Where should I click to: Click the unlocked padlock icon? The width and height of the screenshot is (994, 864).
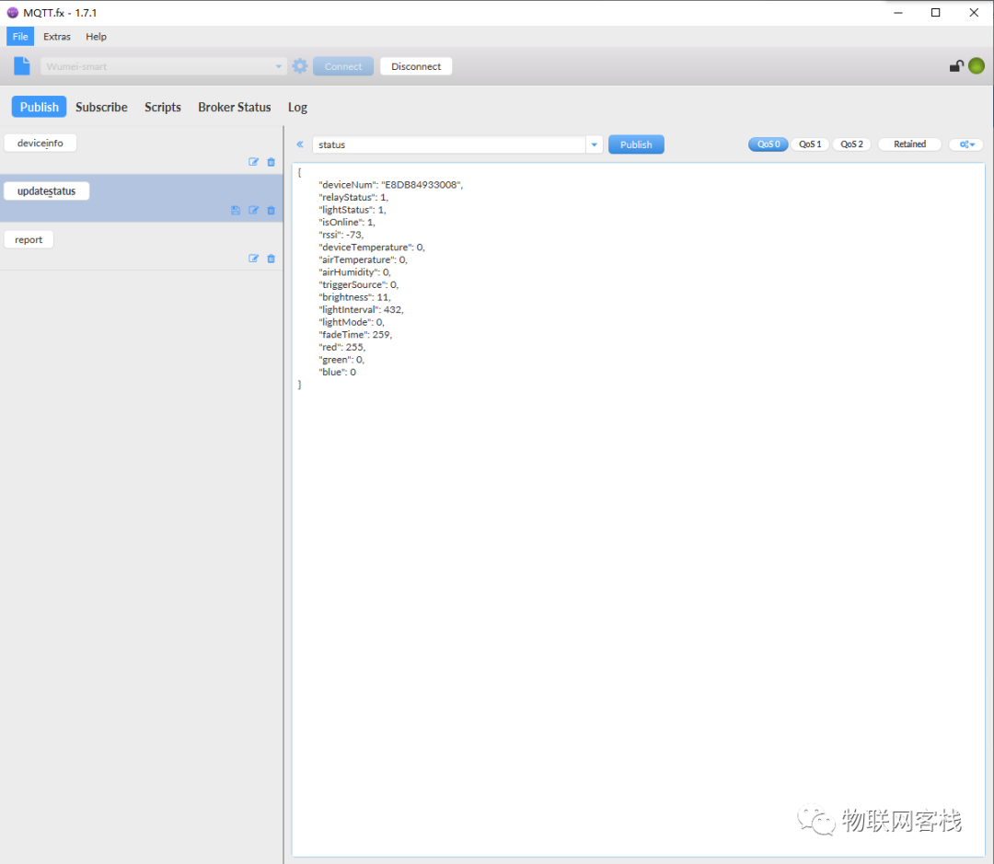pyautogui.click(x=956, y=66)
